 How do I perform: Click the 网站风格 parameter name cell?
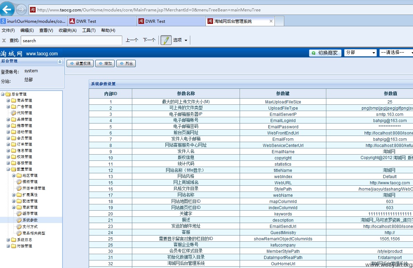[x=186, y=176]
